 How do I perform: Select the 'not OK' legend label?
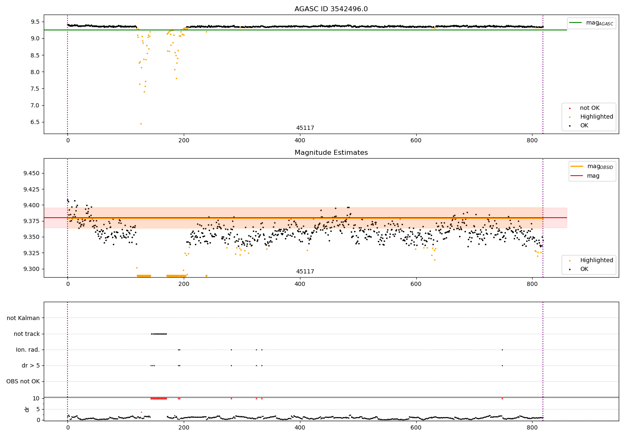590,108
